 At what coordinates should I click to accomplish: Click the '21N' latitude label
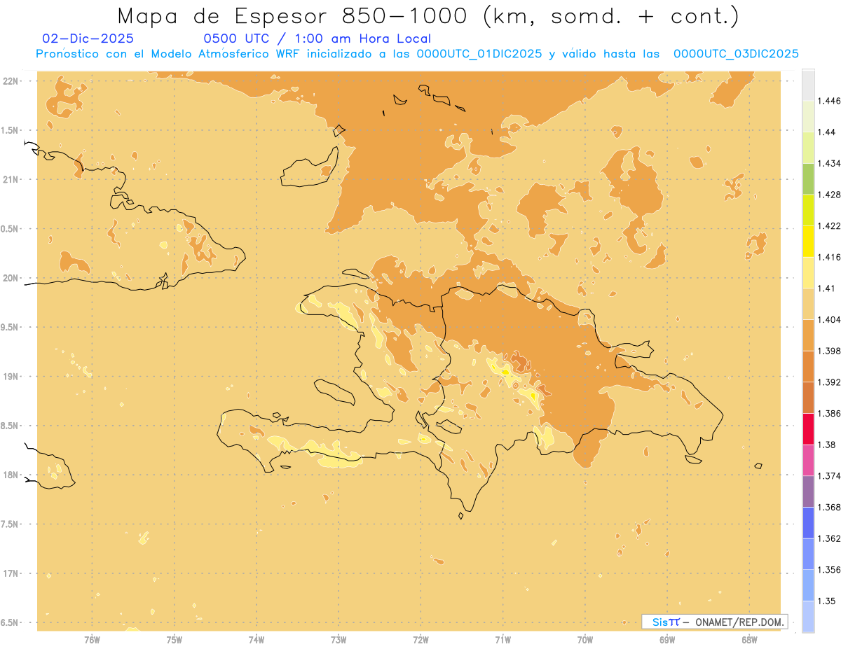[x=11, y=180]
